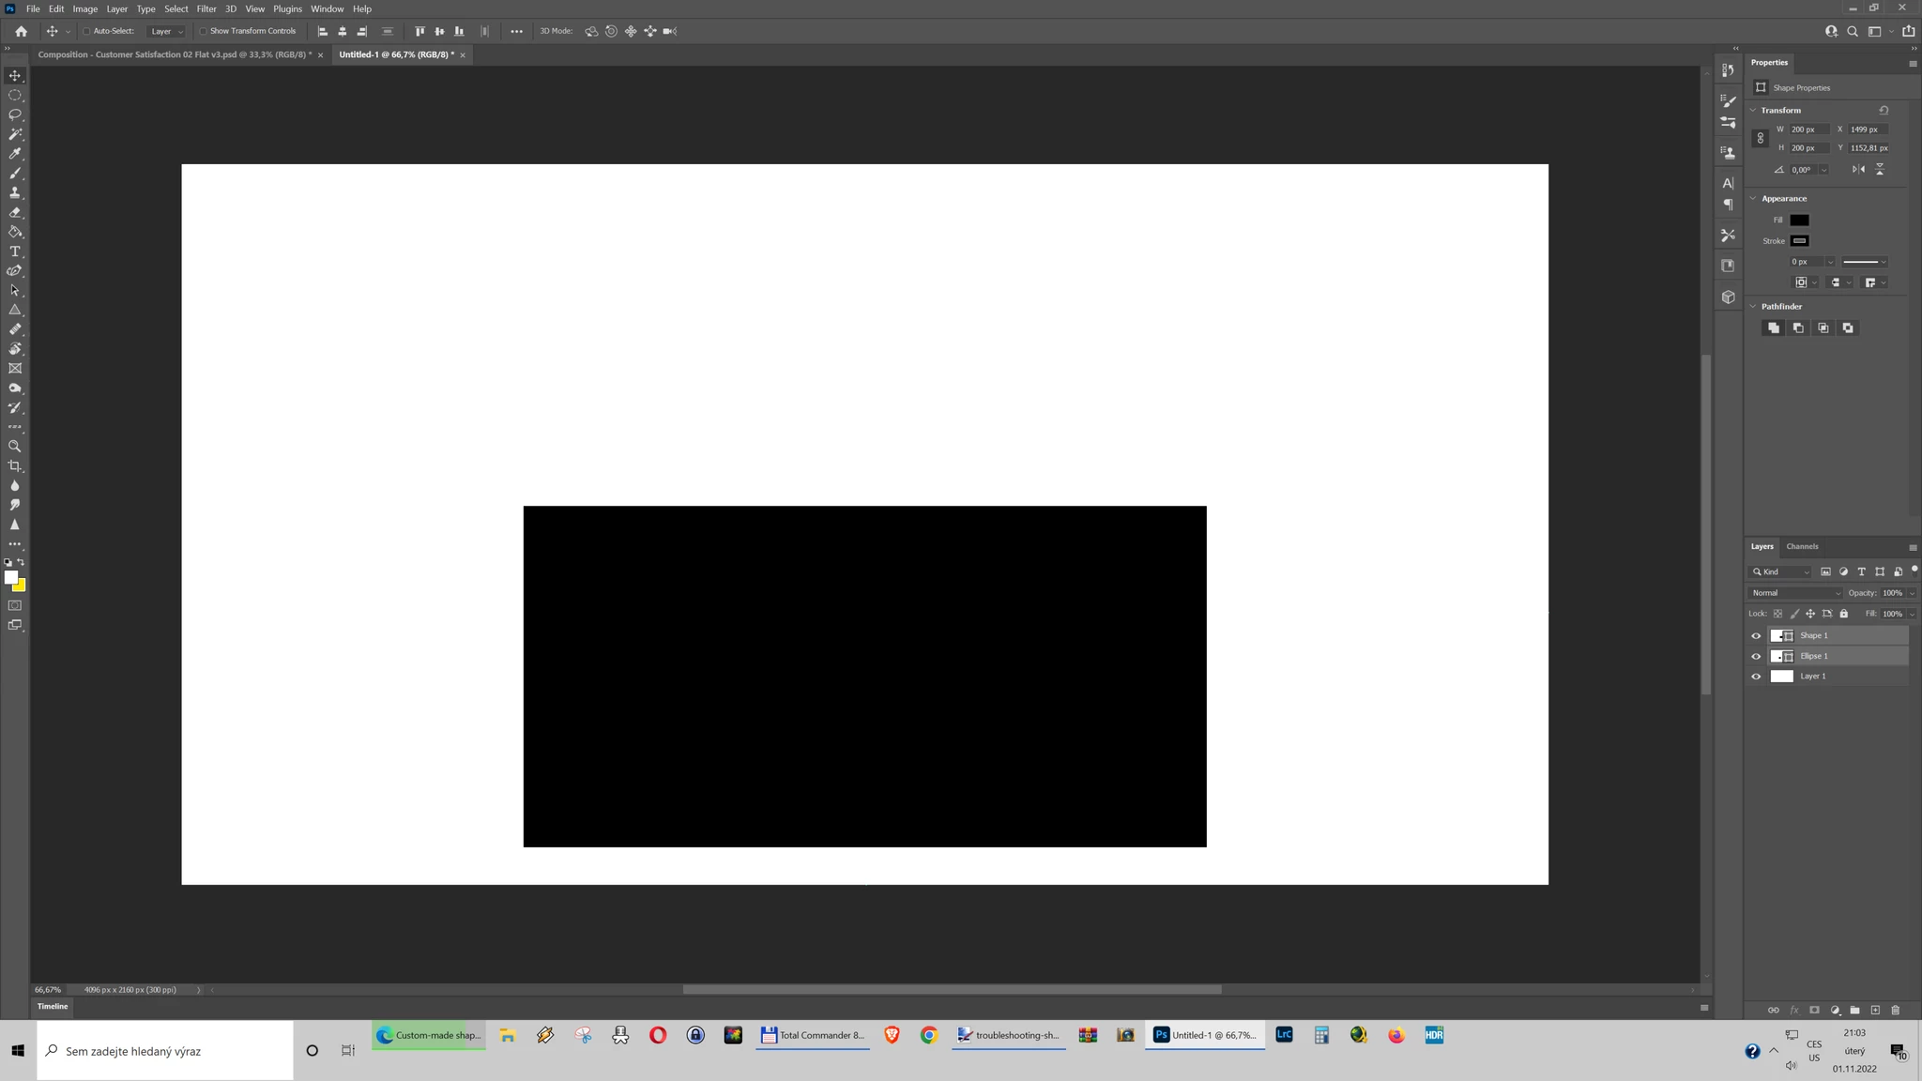Click the lock all icon in Layers
Image resolution: width=1922 pixels, height=1081 pixels.
tap(1843, 614)
